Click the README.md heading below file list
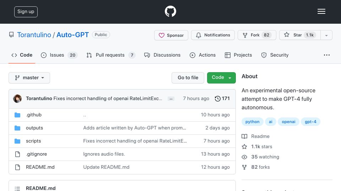341x191 pixels. click(x=40, y=189)
